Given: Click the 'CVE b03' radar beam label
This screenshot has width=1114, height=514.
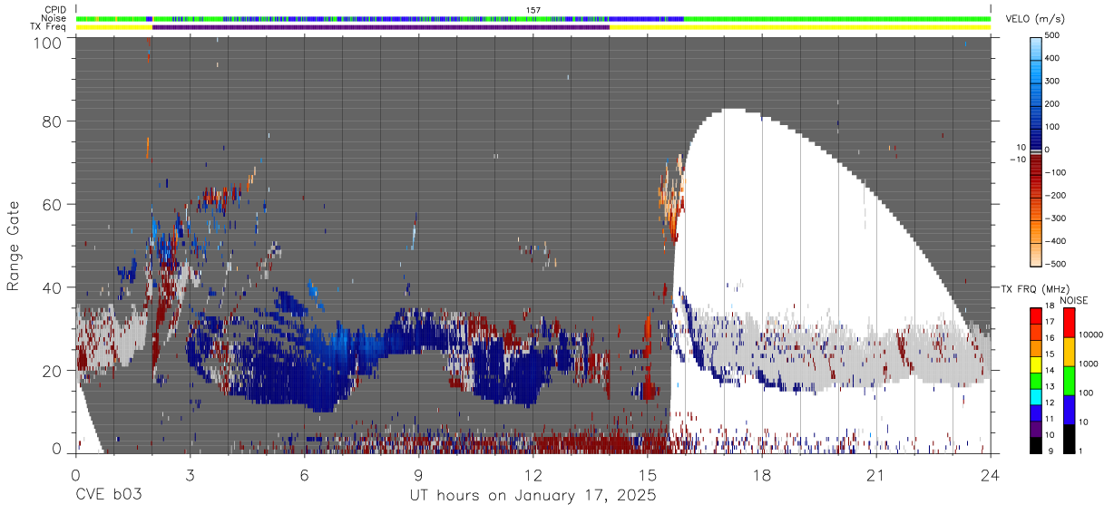Looking at the screenshot, I should (107, 496).
